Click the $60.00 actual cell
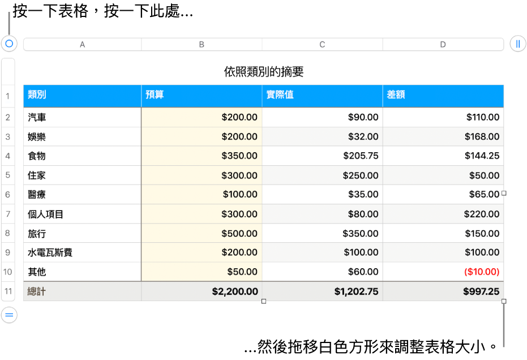 point(322,272)
